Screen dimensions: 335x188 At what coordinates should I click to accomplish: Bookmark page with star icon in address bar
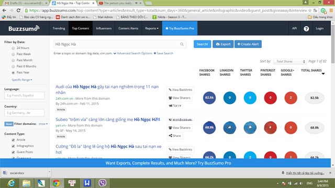point(309,10)
